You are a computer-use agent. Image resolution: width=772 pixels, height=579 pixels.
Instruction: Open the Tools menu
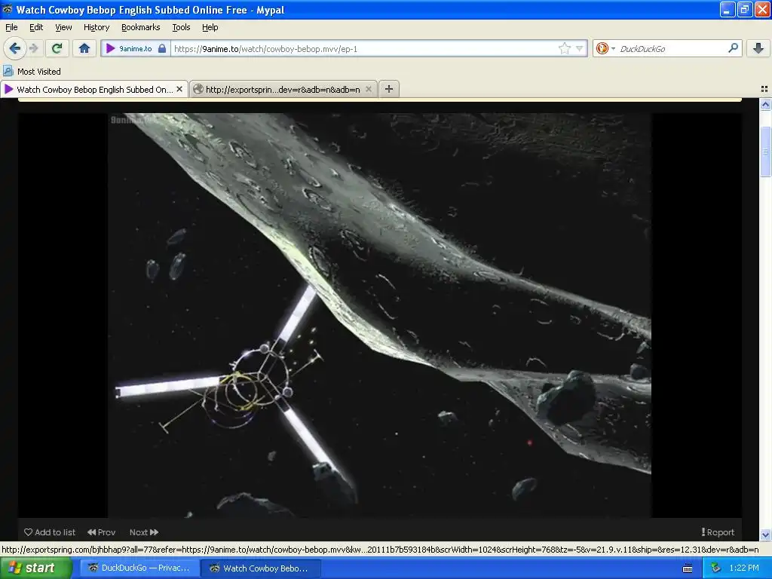(181, 27)
